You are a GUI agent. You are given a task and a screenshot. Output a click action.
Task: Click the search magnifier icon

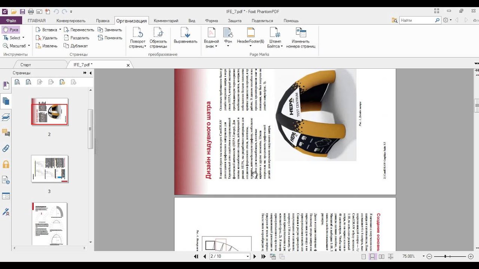click(x=437, y=21)
